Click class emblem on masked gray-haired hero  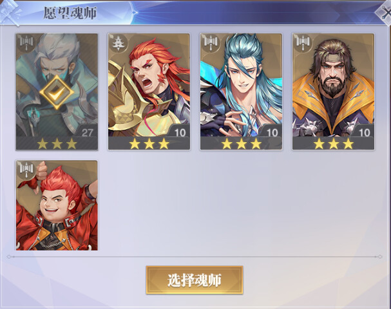(x=26, y=43)
